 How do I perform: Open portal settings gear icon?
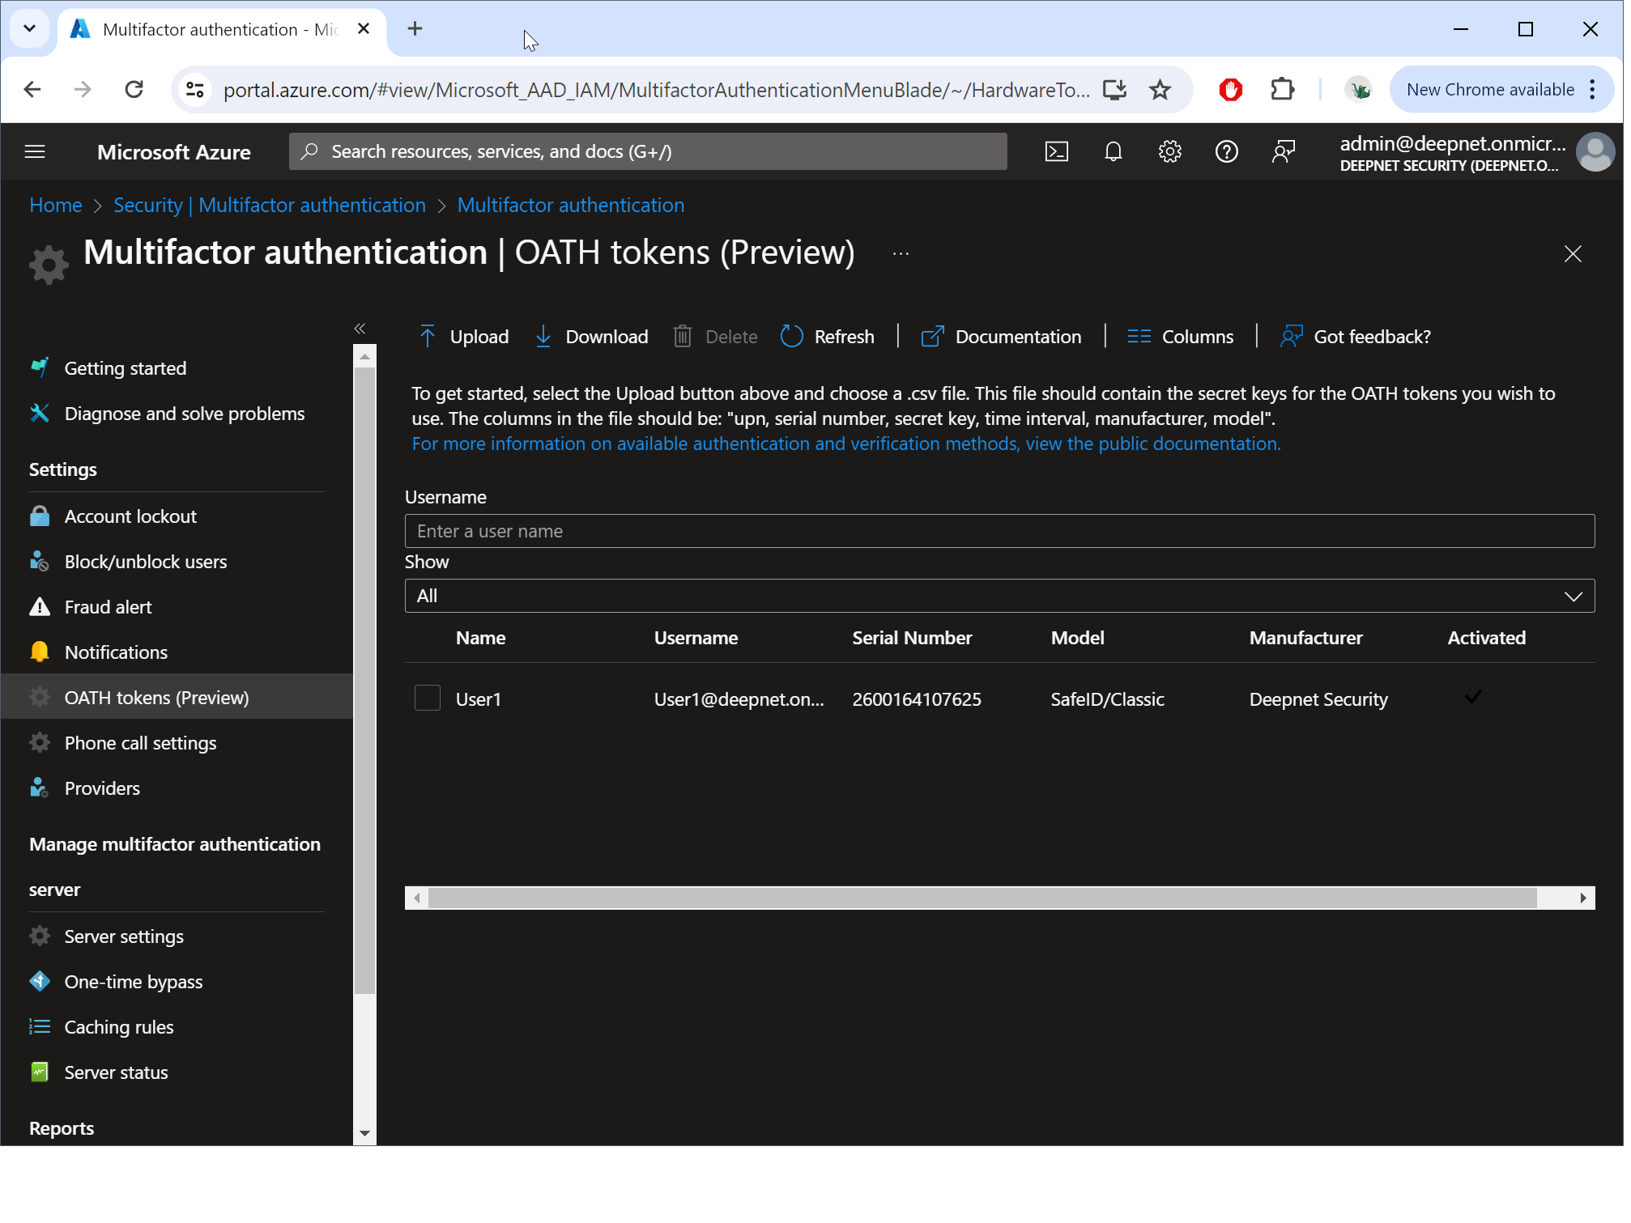click(x=1169, y=151)
